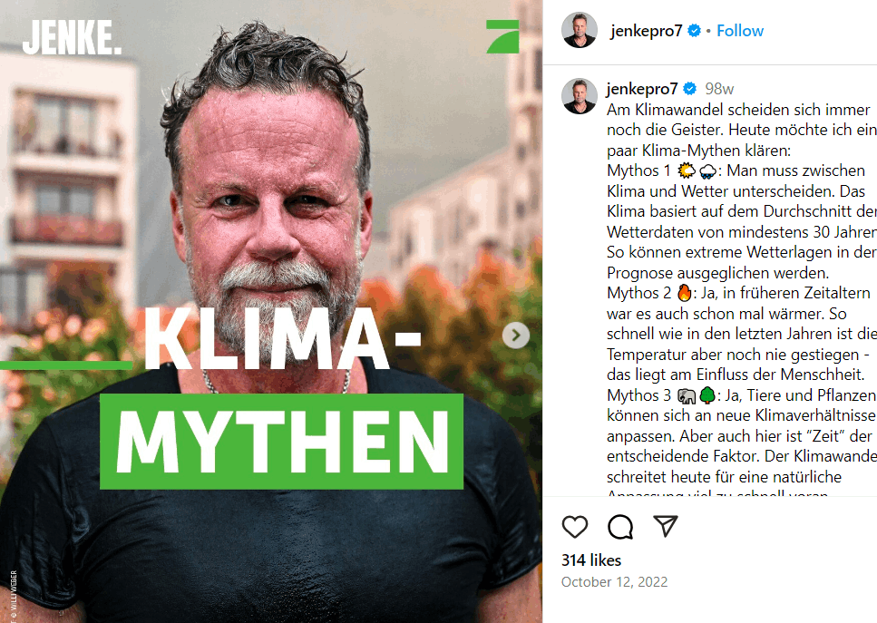This screenshot has height=623, width=877.
Task: Click the fire emoji next to Mythos 2
Action: (x=684, y=293)
